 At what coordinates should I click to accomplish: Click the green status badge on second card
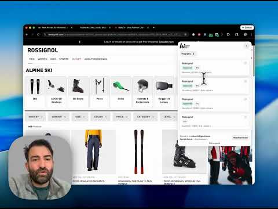coord(188,86)
